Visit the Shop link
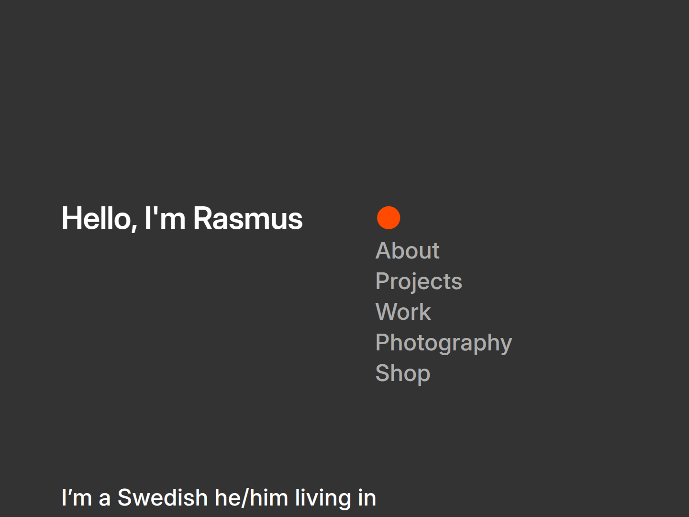 coord(403,373)
